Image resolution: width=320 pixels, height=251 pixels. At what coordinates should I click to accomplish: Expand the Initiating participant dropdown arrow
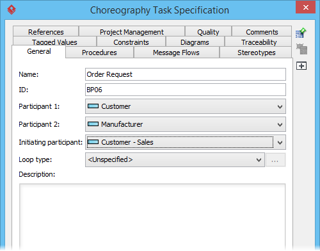point(280,142)
